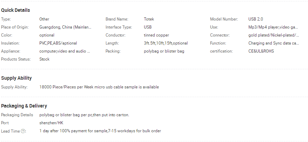Click truncated Appliance value computer,video and audio
This screenshot has width=308, height=142.
pos(64,51)
